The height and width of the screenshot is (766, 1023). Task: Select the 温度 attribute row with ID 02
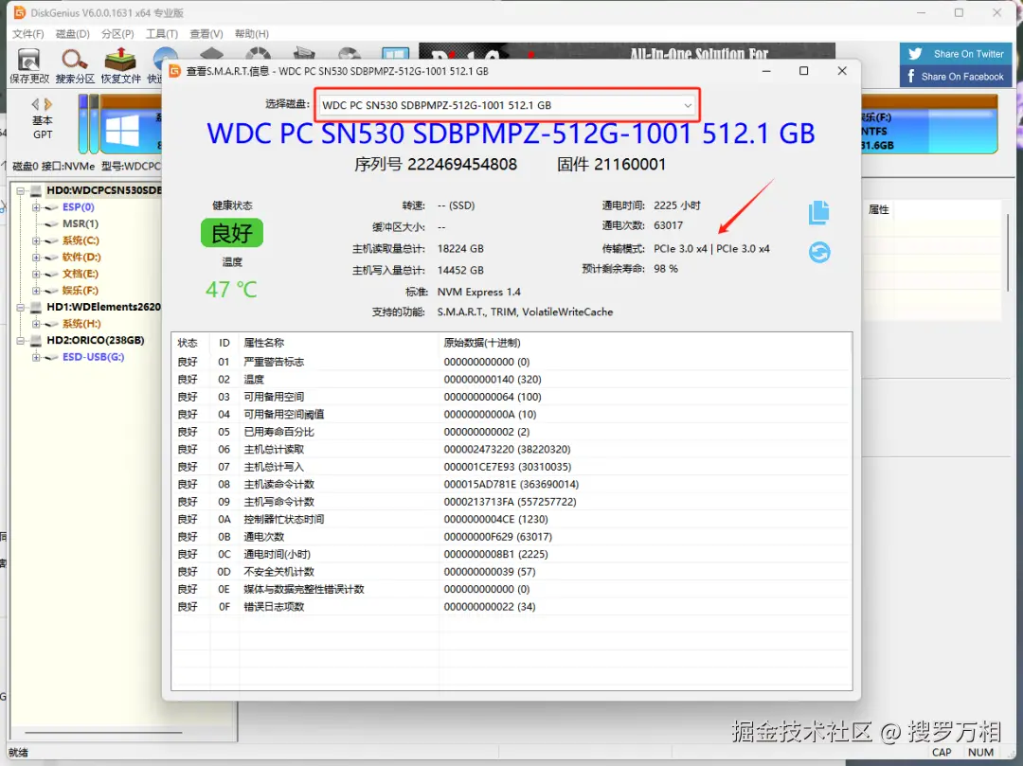[511, 380]
